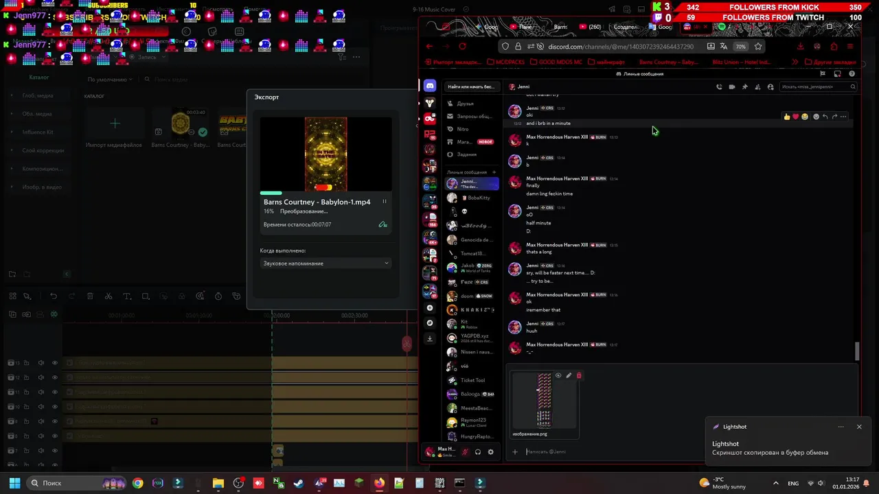This screenshot has height=494, width=879.
Task: Open Friends tab in Discord
Action: click(x=470, y=104)
